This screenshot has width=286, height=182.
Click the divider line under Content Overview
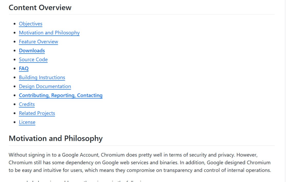click(x=141, y=14)
